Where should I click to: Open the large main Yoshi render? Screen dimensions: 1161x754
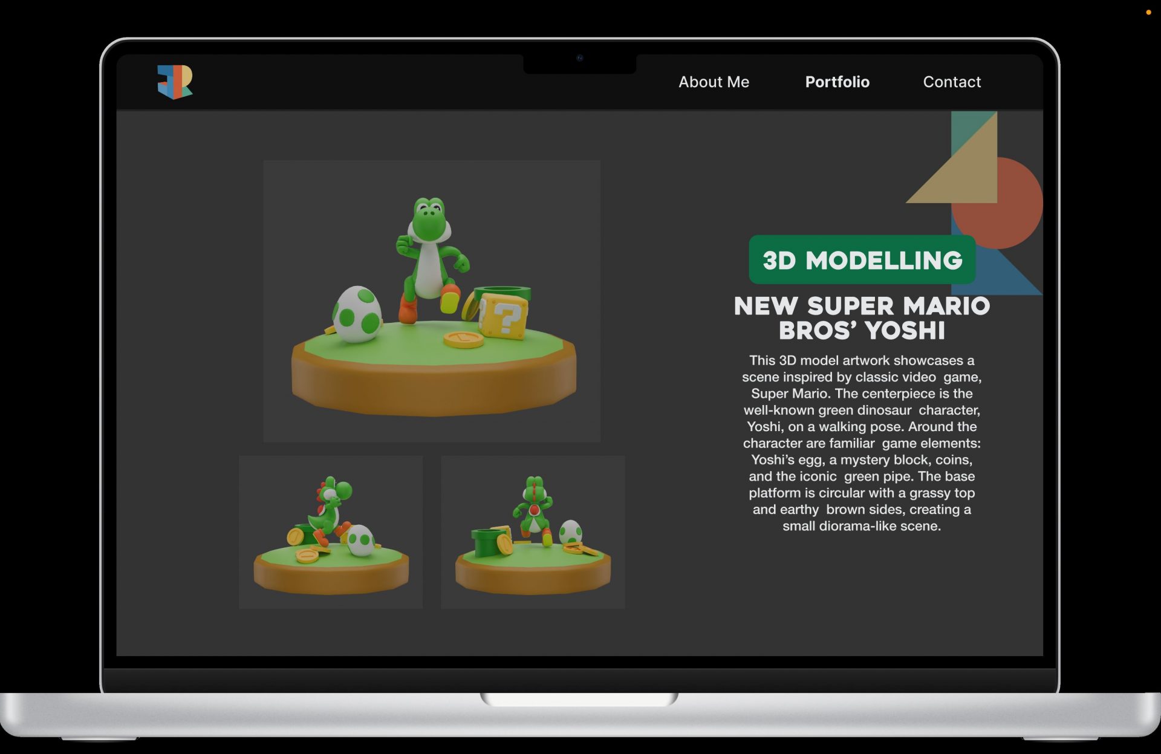click(431, 301)
